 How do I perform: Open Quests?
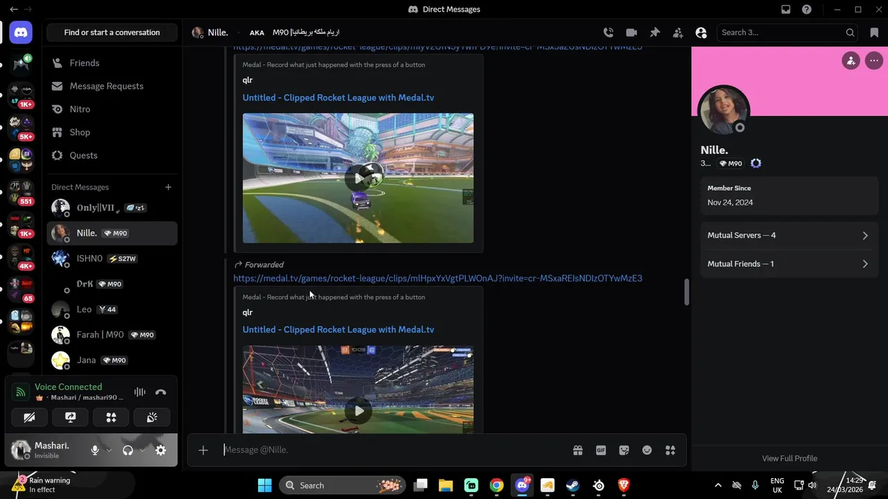(112, 155)
